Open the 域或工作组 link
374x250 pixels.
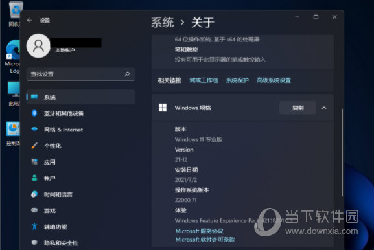(x=204, y=80)
